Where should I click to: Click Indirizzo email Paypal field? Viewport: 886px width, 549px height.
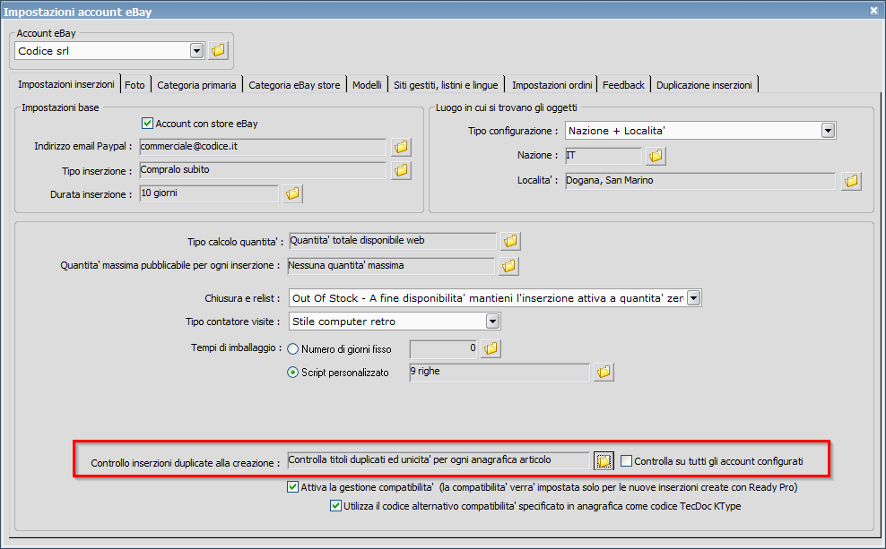[263, 147]
